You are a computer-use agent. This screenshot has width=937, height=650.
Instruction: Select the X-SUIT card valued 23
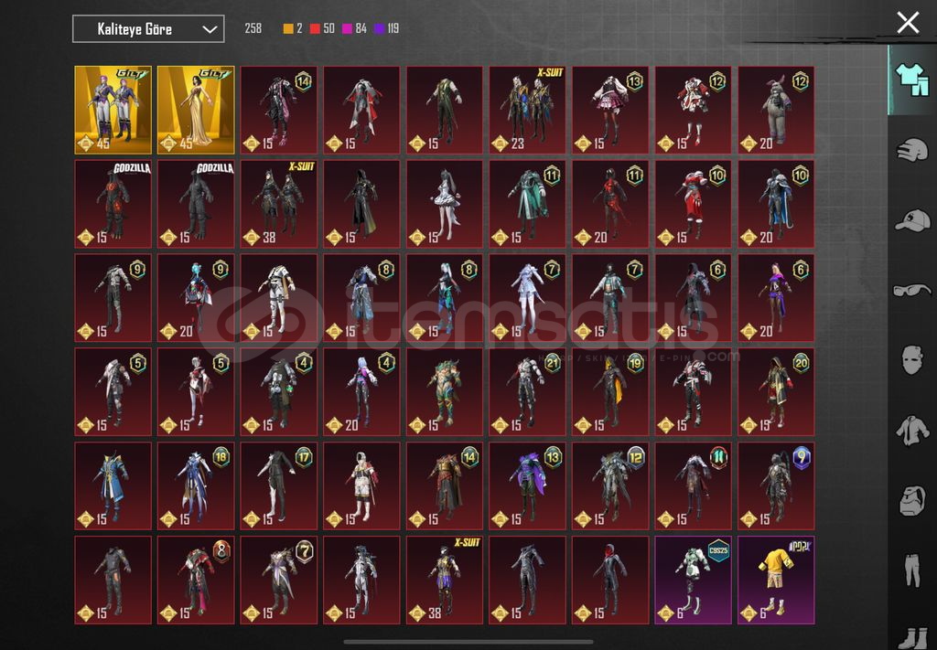[528, 110]
